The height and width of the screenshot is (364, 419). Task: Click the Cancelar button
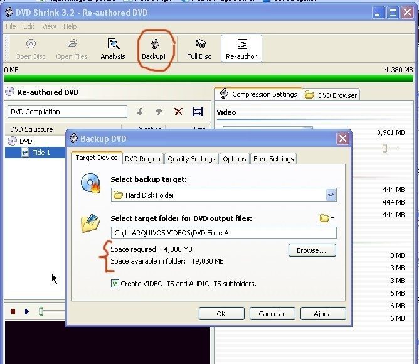[x=272, y=313]
